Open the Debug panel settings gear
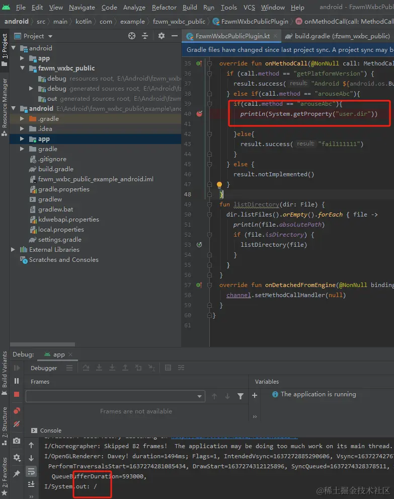 (x=17, y=458)
